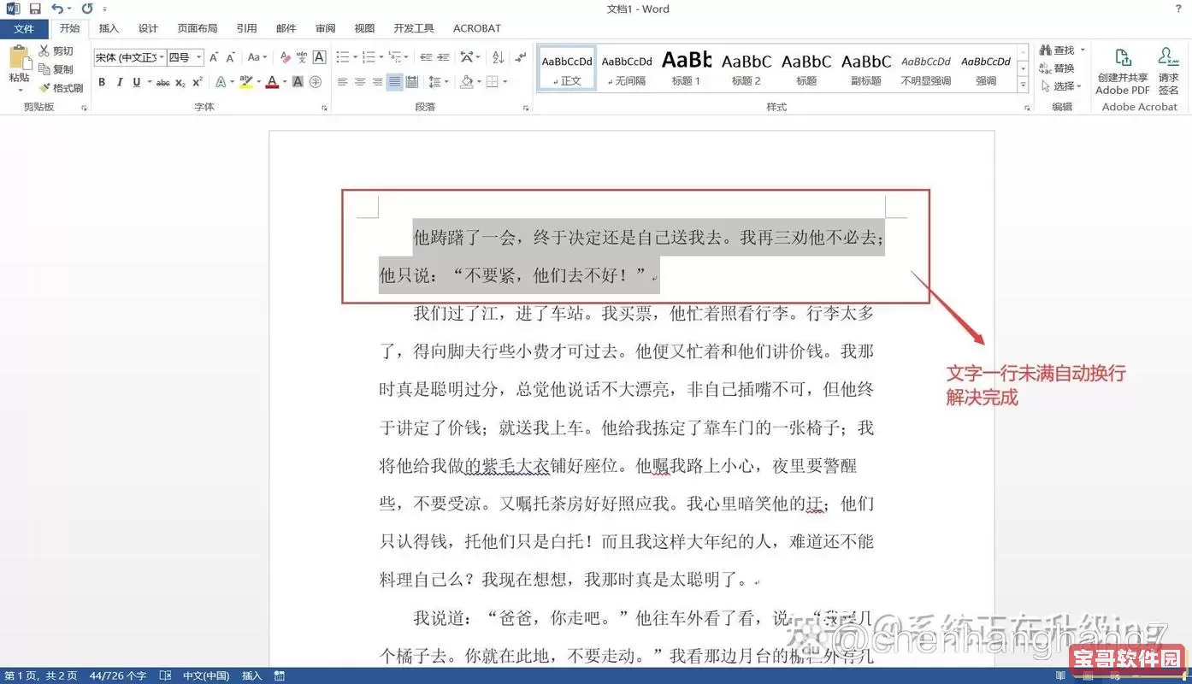Apply the 标题 1 style
This screenshot has width=1192, height=684.
coord(686,68)
